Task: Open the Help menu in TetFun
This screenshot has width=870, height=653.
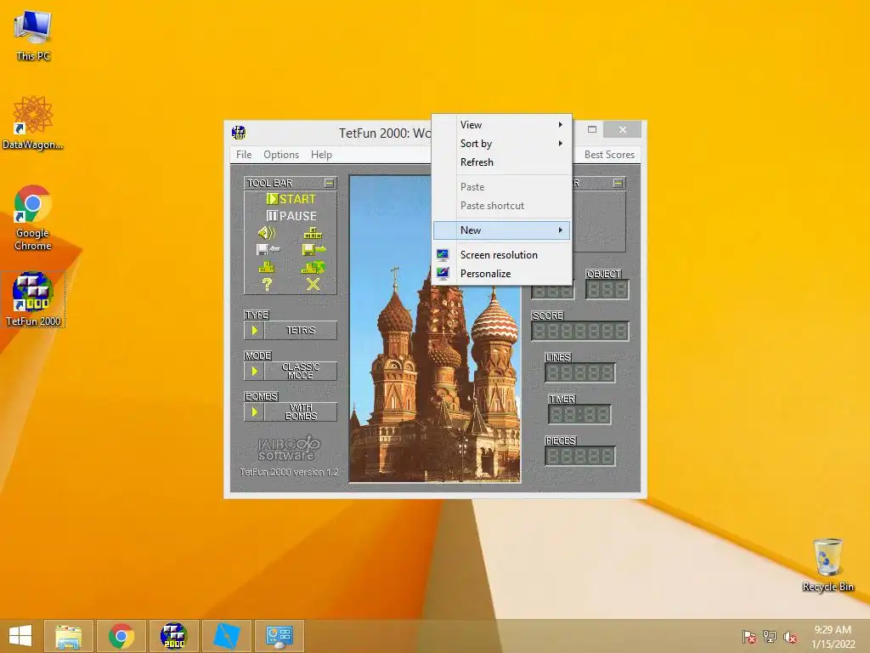Action: (321, 155)
